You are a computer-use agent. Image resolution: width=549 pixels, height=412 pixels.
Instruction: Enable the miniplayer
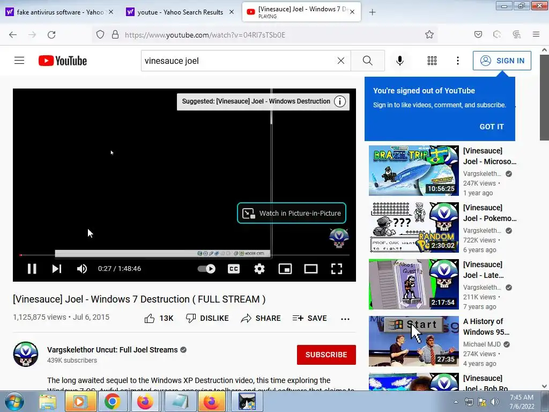click(285, 269)
